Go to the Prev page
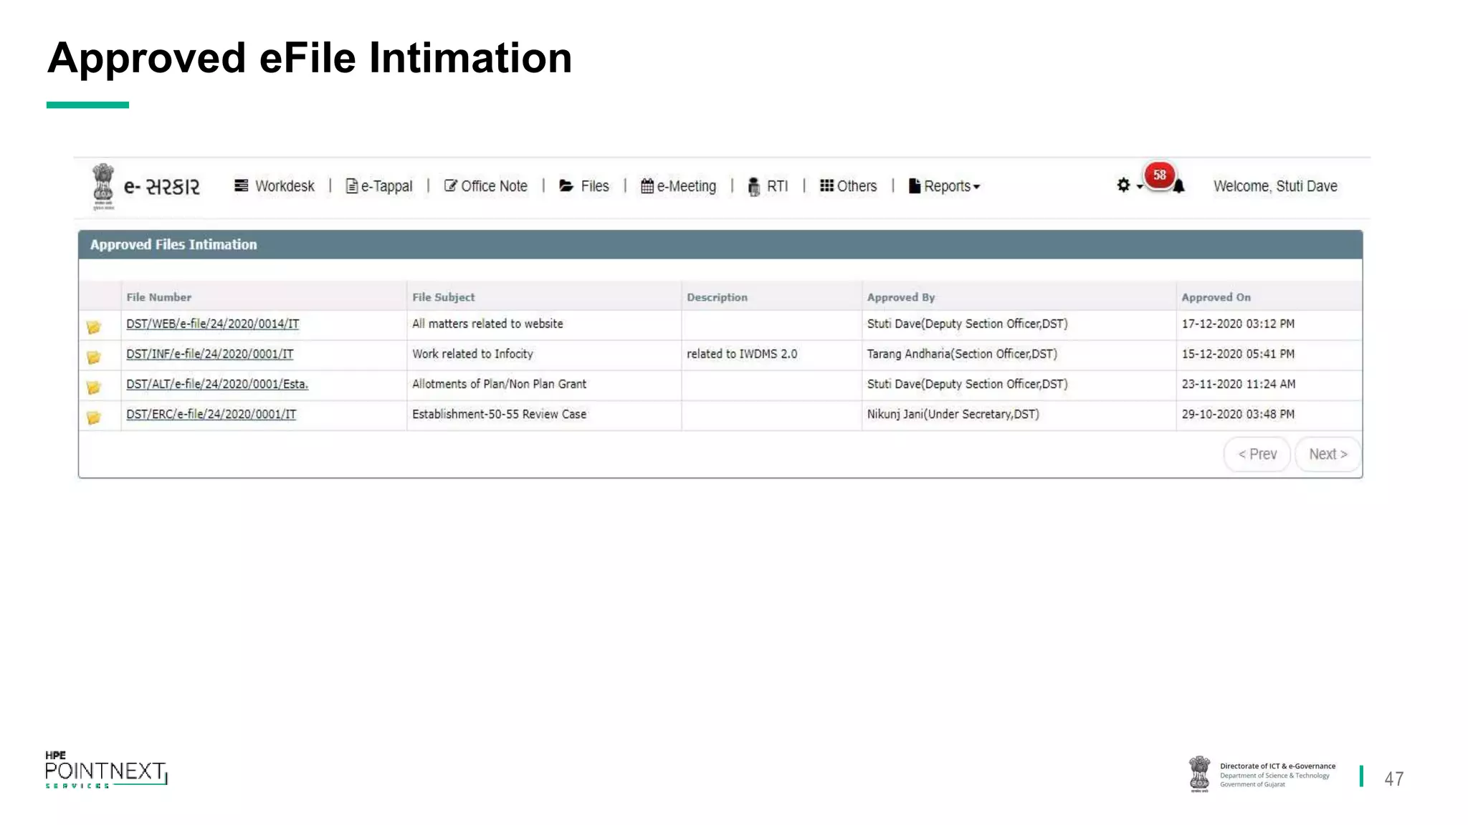 coord(1257,454)
